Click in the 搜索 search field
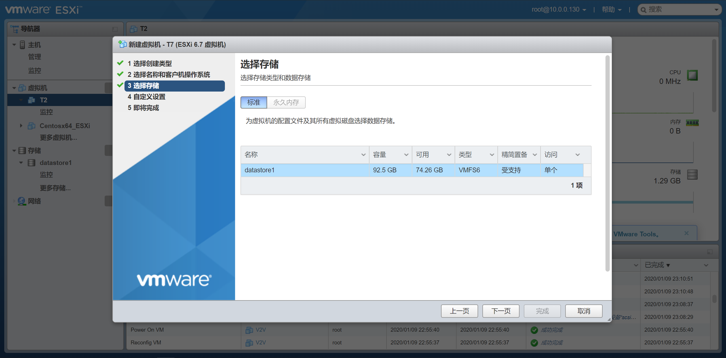 679,10
